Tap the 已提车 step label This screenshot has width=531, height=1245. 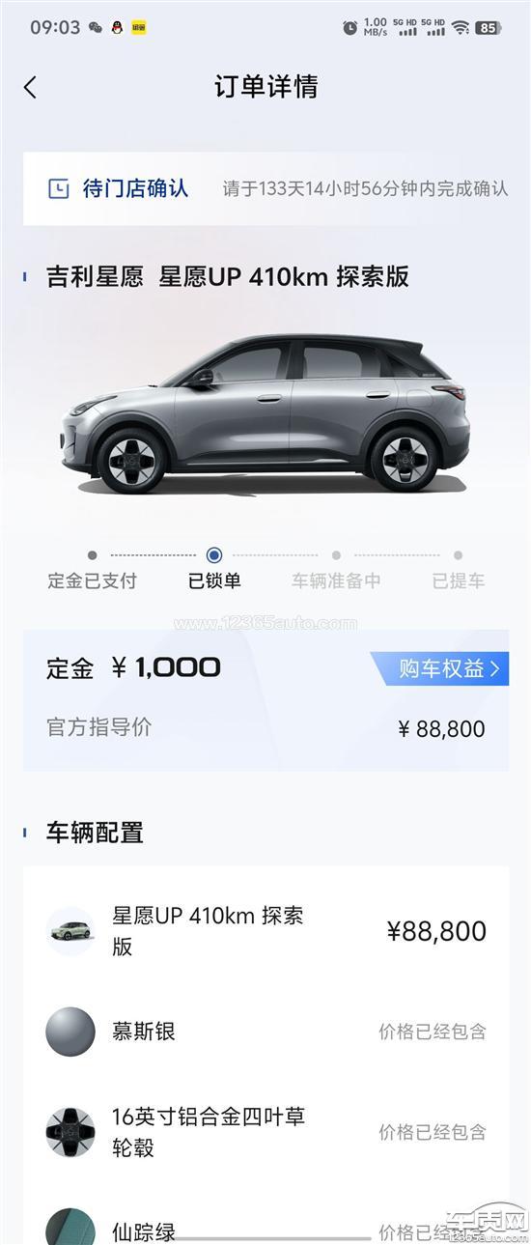coord(458,580)
